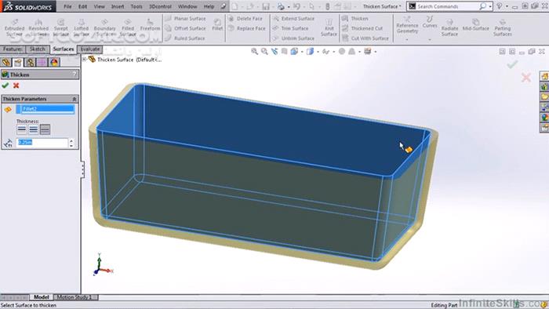Viewport: 549px width, 309px height.
Task: Open the View menu
Action: [99, 6]
